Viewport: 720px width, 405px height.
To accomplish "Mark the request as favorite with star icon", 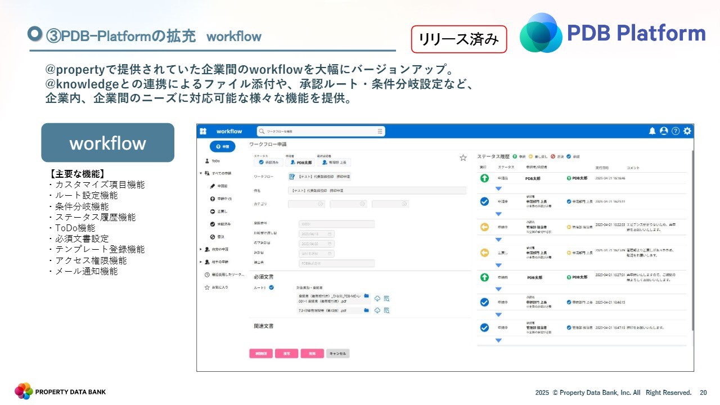I will [463, 158].
